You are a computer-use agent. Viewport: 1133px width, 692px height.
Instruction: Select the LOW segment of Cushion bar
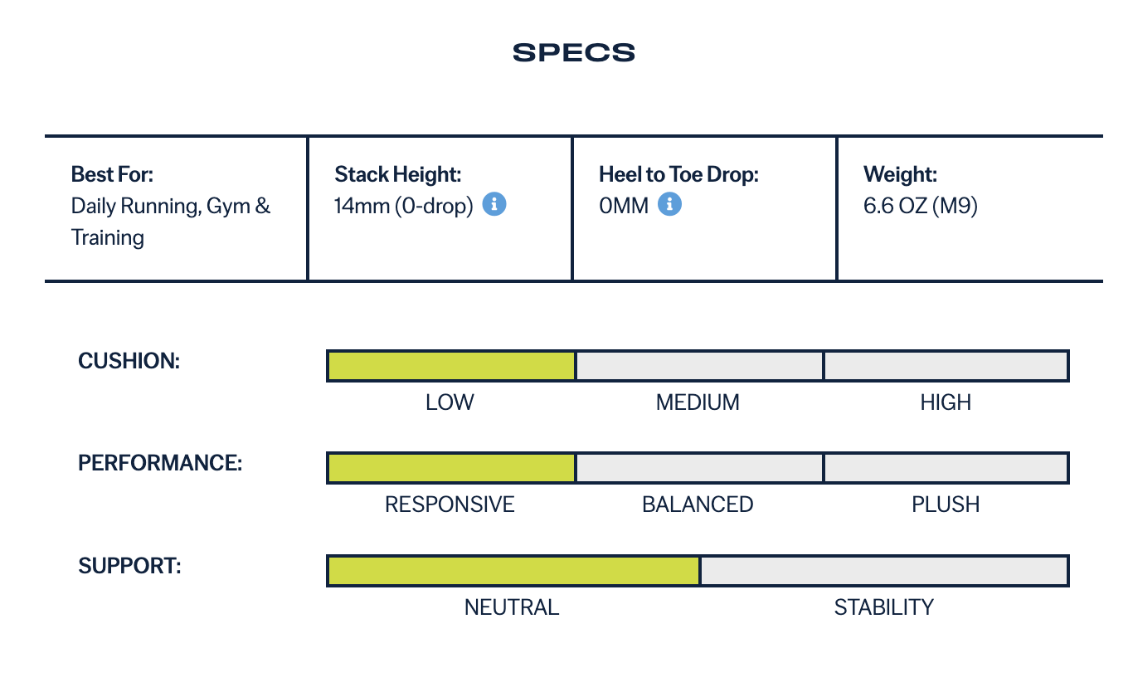point(451,366)
